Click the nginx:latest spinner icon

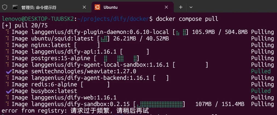[7, 45]
